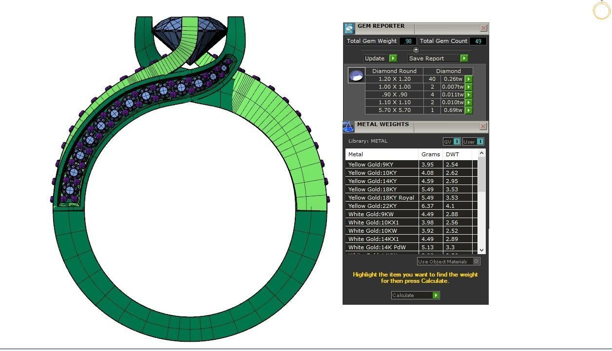This screenshot has width=612, height=351.
Task: Click the 0.69tw weight cell
Action: coord(453,110)
